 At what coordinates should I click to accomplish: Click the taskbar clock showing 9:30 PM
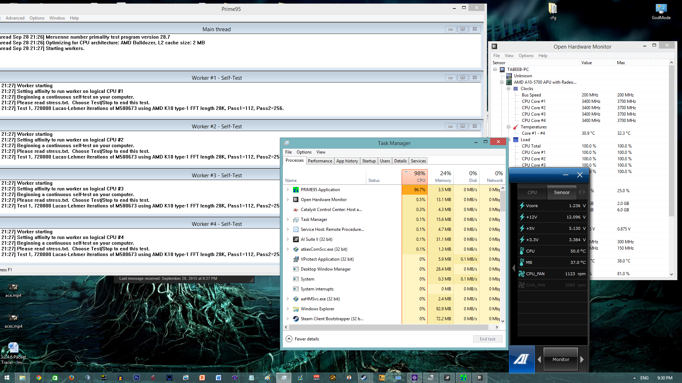(665, 378)
